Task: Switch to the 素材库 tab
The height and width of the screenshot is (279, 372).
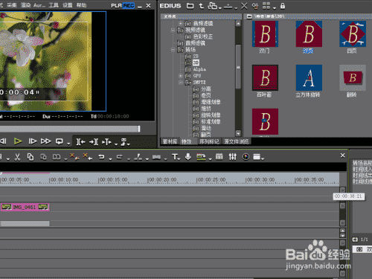Action: point(170,141)
